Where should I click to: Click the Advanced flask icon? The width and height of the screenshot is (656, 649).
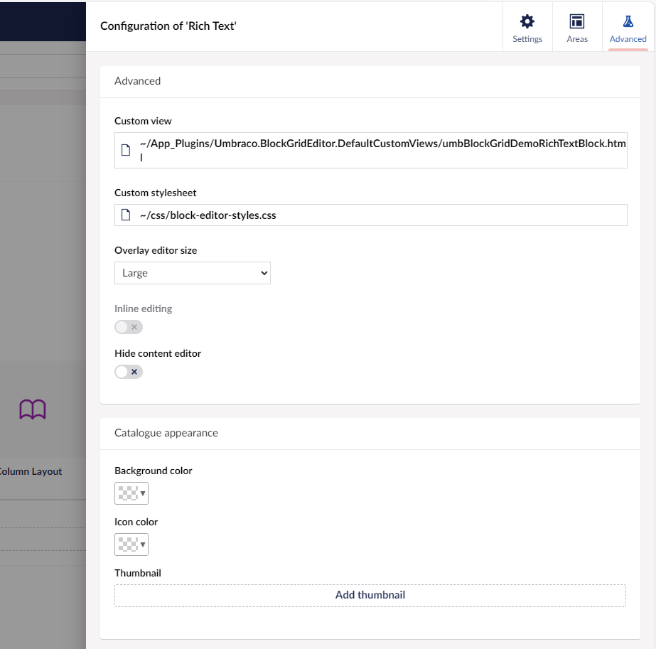pyautogui.click(x=628, y=21)
